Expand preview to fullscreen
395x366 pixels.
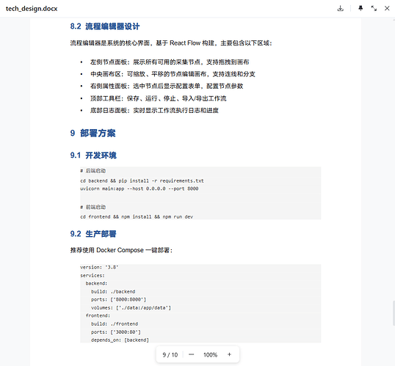point(374,8)
